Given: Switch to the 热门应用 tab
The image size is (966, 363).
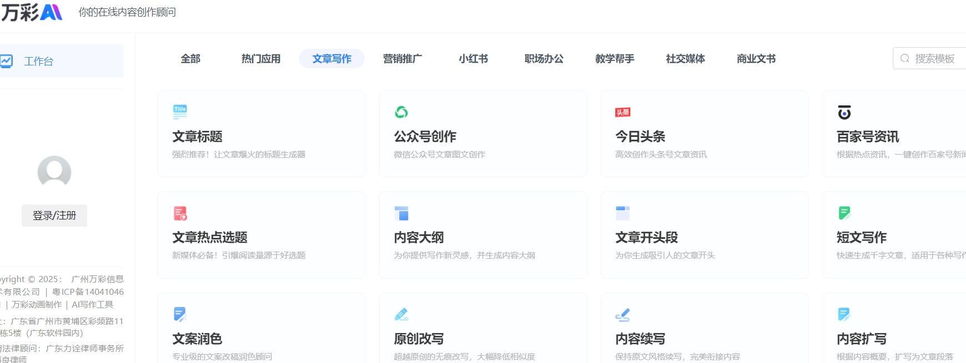Looking at the screenshot, I should click(x=261, y=59).
